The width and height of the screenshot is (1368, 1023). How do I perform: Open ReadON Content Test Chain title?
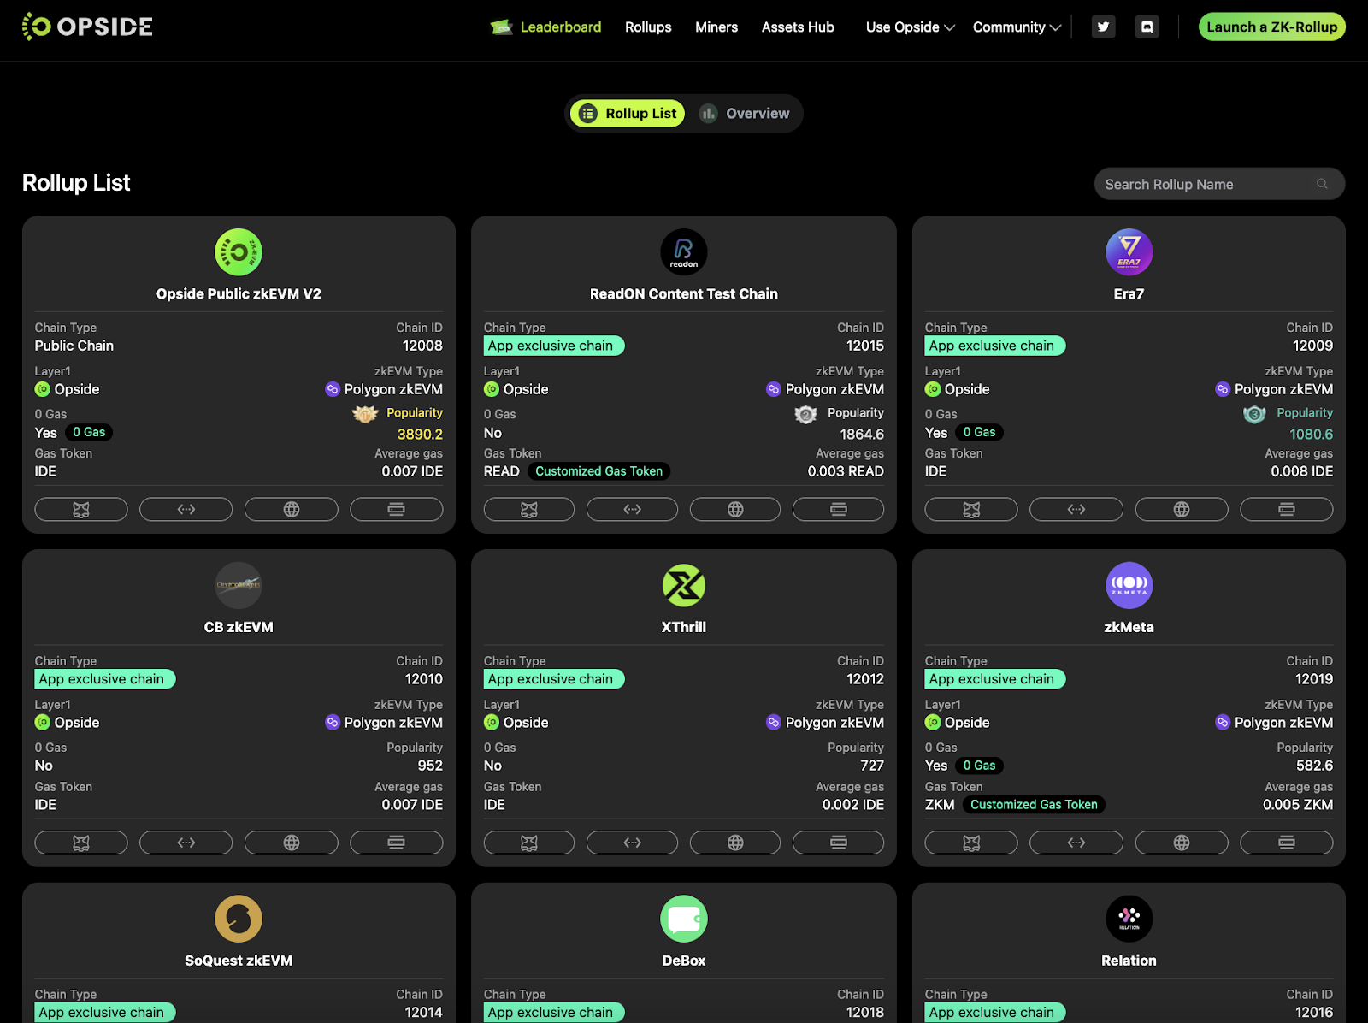coord(684,293)
